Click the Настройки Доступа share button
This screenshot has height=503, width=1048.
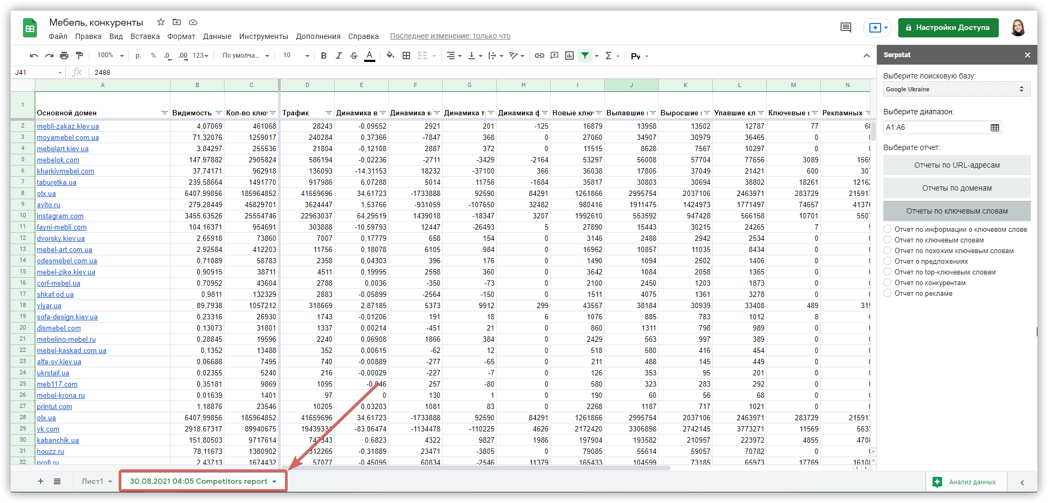point(948,27)
